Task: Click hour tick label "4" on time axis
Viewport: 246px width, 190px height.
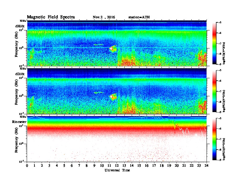Action: point(57,165)
